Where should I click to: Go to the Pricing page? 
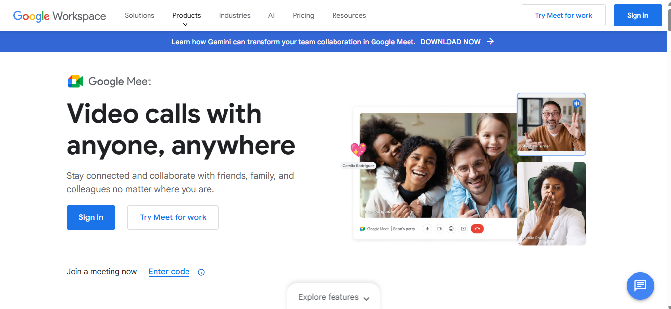tap(303, 15)
